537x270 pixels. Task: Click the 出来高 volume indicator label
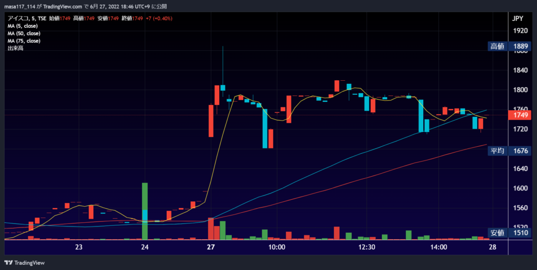tap(15, 49)
